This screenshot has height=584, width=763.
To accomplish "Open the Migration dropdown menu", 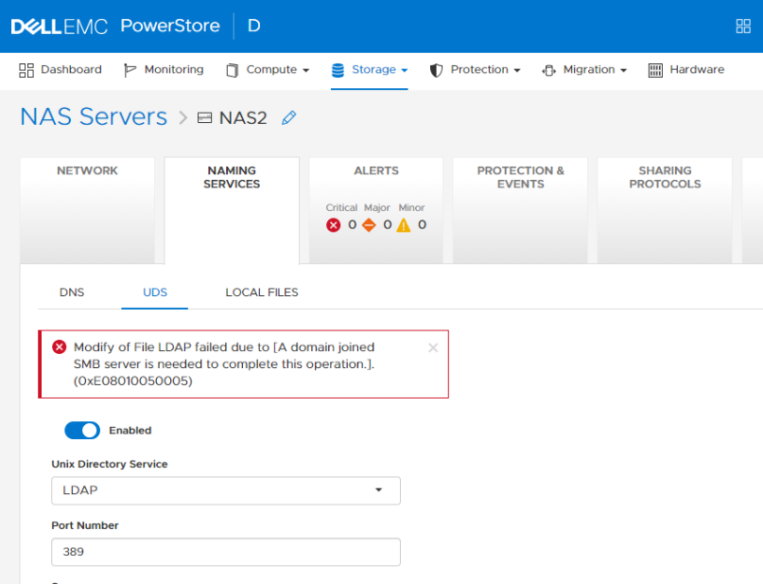I will [x=583, y=70].
